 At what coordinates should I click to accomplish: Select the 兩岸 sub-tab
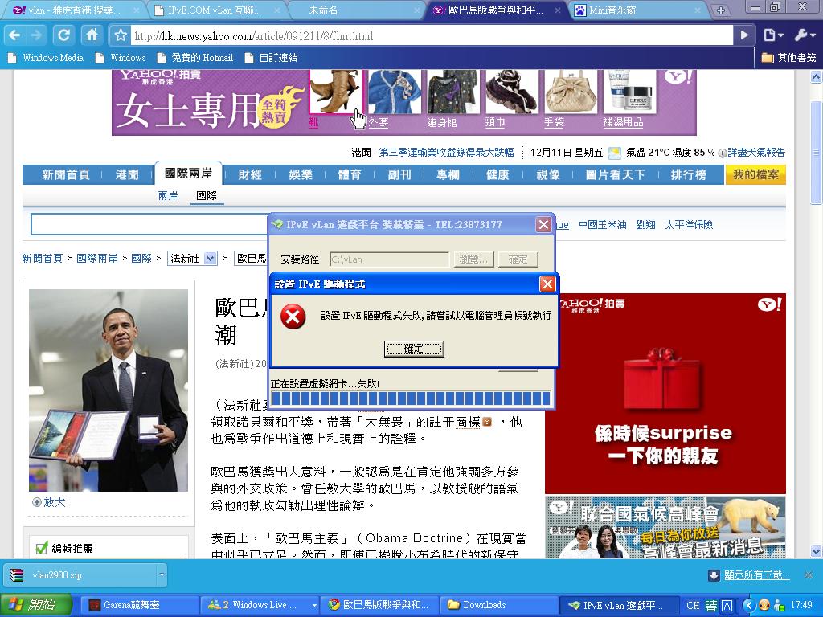pos(168,196)
